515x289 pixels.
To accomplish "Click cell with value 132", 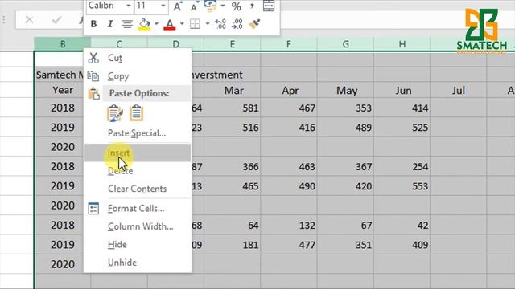I will tap(289, 225).
